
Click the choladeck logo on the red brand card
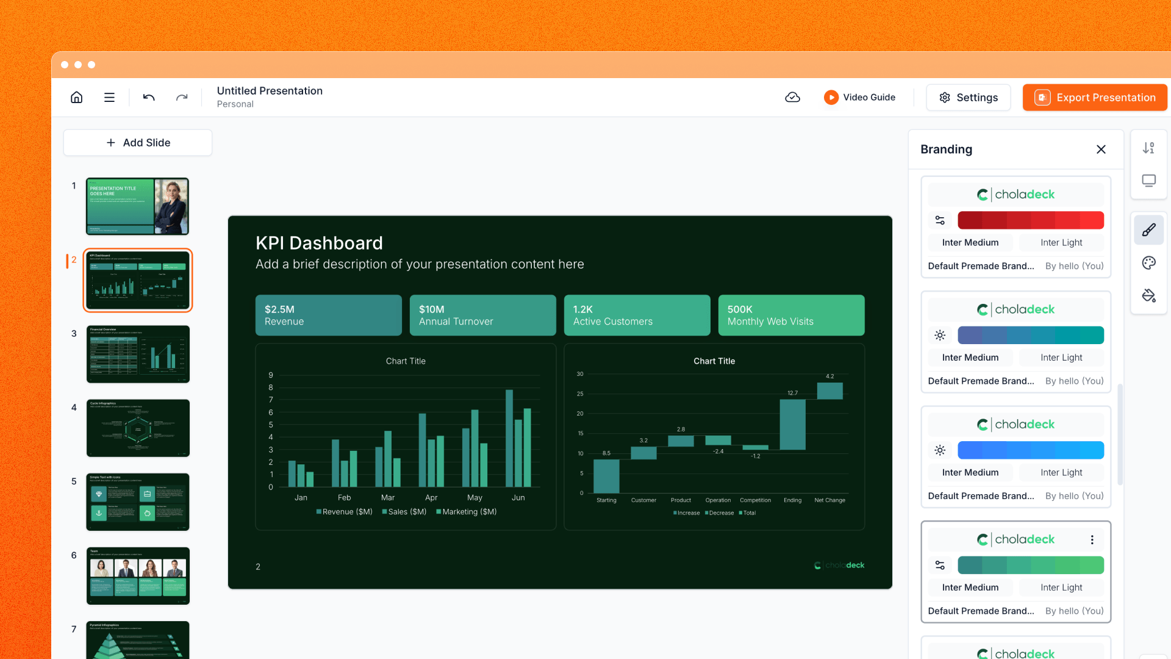coord(1015,195)
